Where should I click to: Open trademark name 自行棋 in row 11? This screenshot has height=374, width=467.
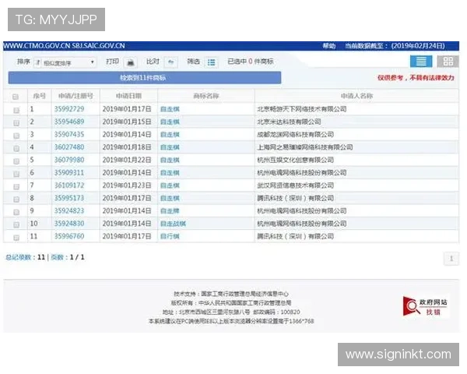(x=170, y=237)
